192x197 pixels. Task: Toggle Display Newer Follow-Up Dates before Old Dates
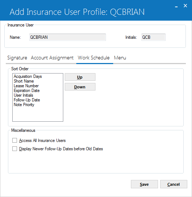click(x=15, y=148)
